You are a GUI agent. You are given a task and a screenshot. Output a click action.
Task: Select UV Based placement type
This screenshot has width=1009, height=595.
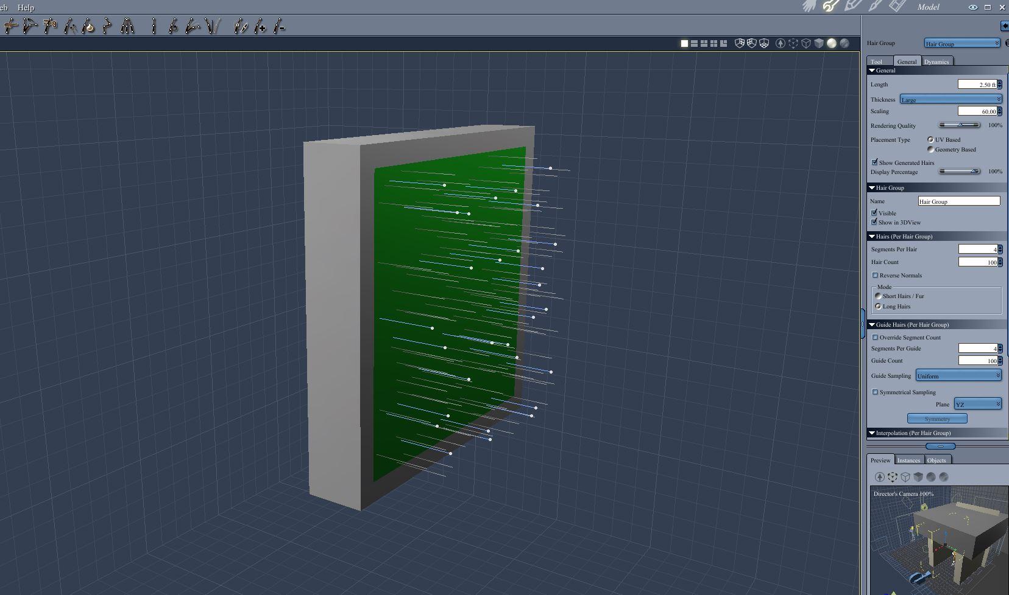[x=930, y=139]
